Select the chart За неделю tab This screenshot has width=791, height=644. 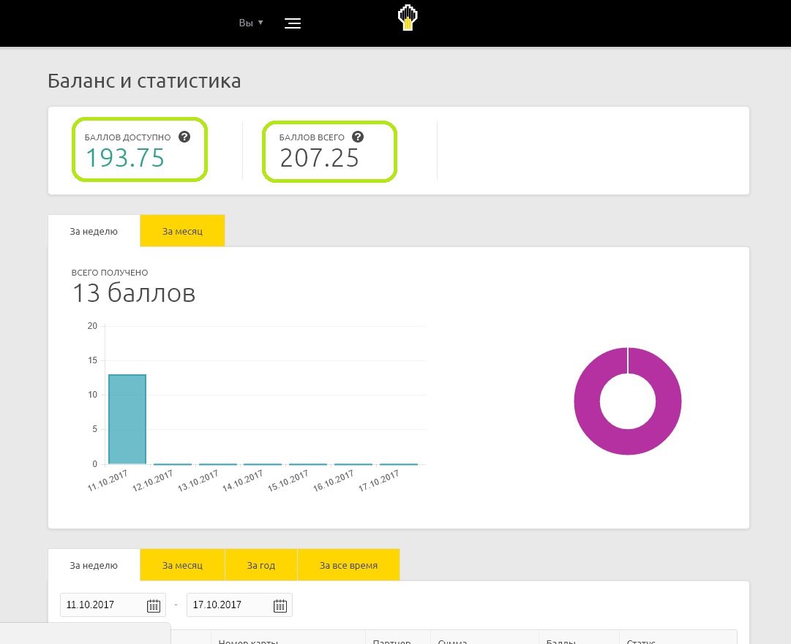coord(94,231)
